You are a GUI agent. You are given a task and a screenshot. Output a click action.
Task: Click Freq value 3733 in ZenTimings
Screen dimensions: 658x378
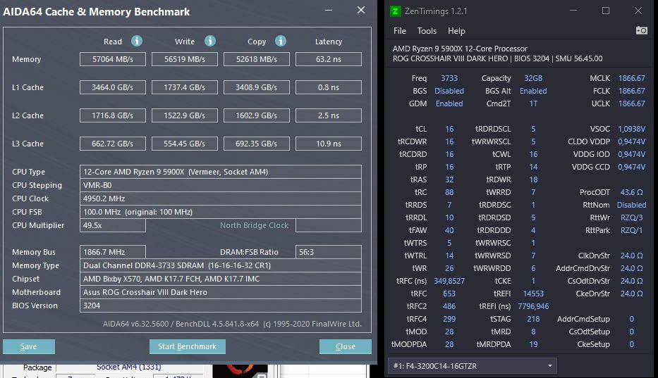[449, 78]
